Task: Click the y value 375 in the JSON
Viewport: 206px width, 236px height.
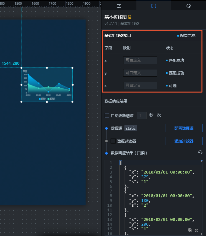Action: point(145,177)
